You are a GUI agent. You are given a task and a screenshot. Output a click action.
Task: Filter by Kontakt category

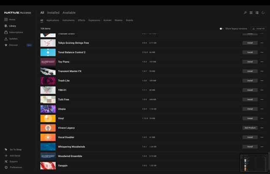(x=107, y=20)
